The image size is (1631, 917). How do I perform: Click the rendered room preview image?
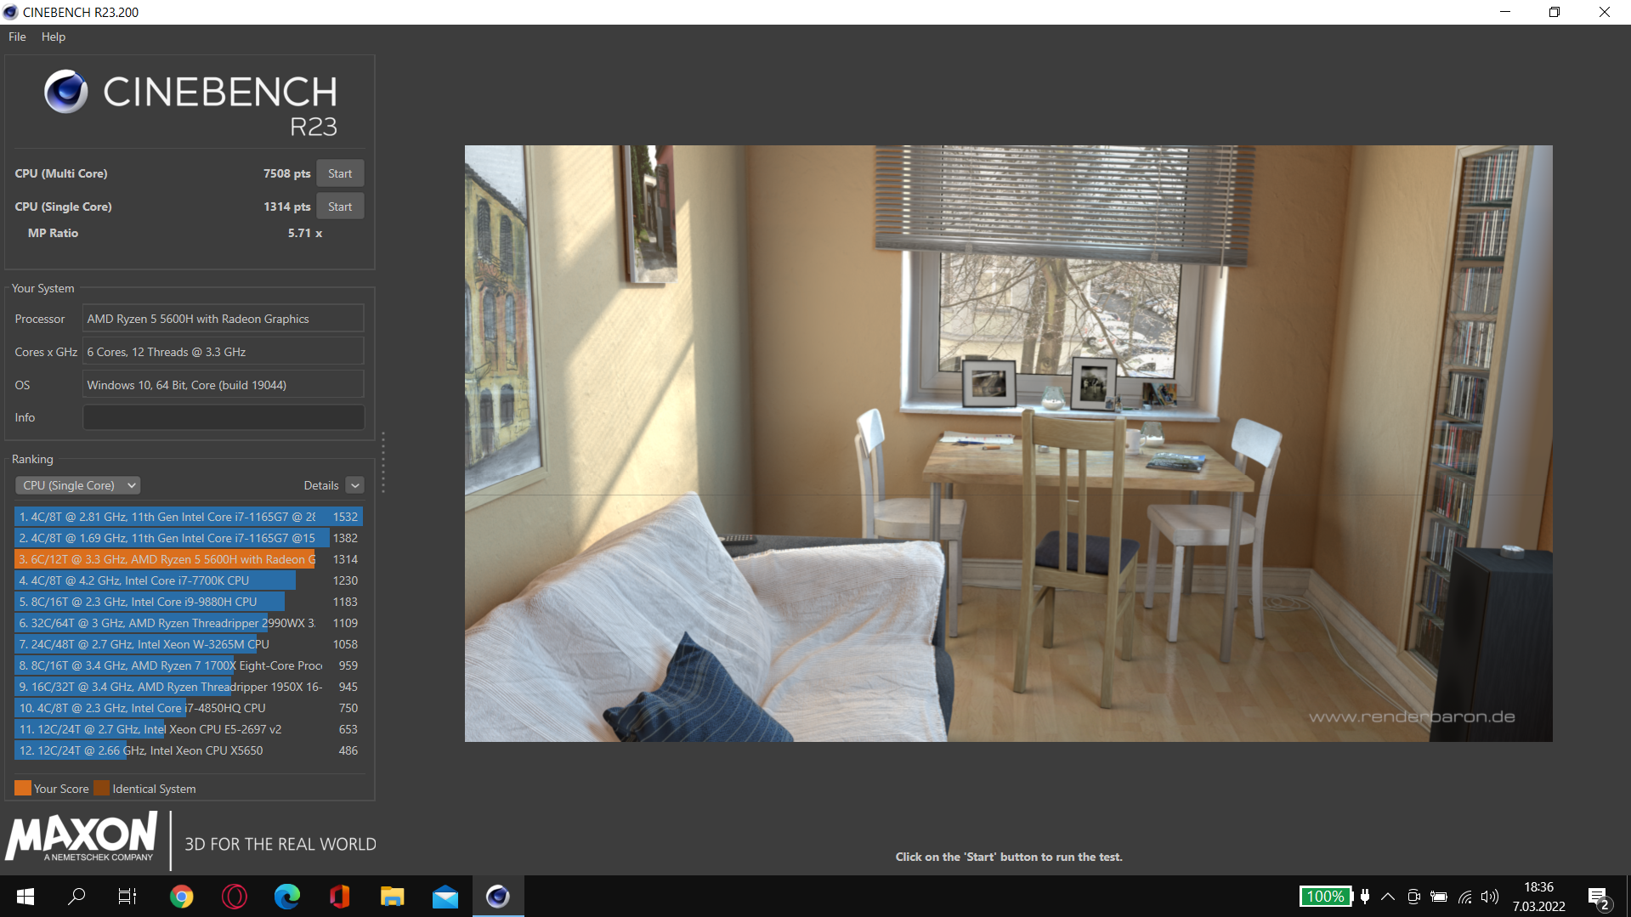pyautogui.click(x=1008, y=443)
